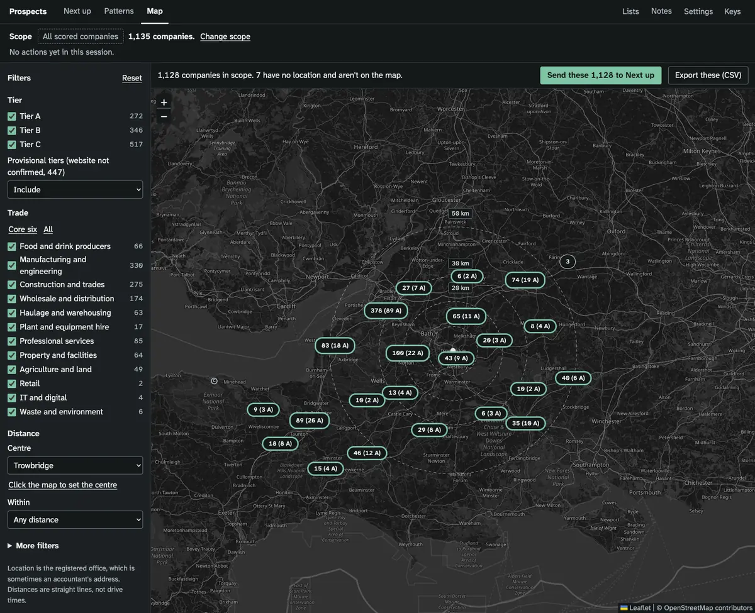Open the Keys page

[732, 11]
